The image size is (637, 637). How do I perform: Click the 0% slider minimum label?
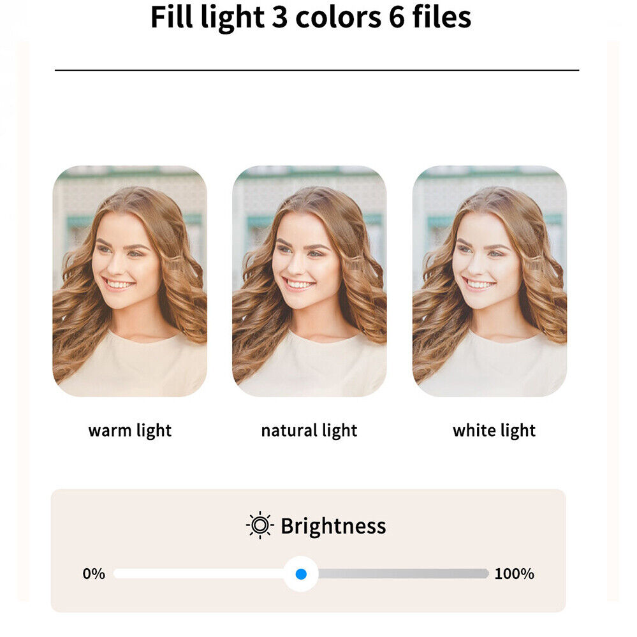pyautogui.click(x=94, y=574)
